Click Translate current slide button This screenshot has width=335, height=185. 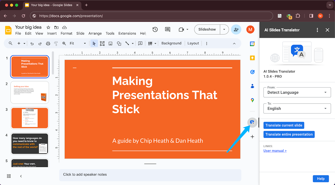(x=284, y=125)
